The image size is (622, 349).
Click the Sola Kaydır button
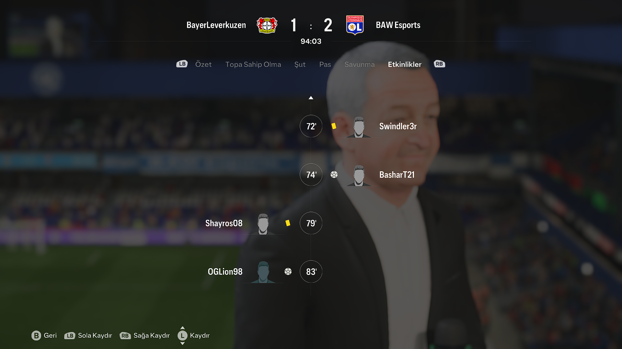point(88,335)
